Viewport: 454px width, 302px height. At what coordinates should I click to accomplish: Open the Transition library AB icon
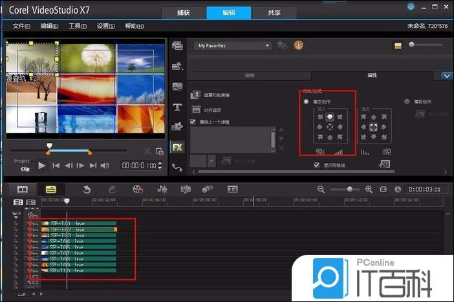[x=177, y=87]
